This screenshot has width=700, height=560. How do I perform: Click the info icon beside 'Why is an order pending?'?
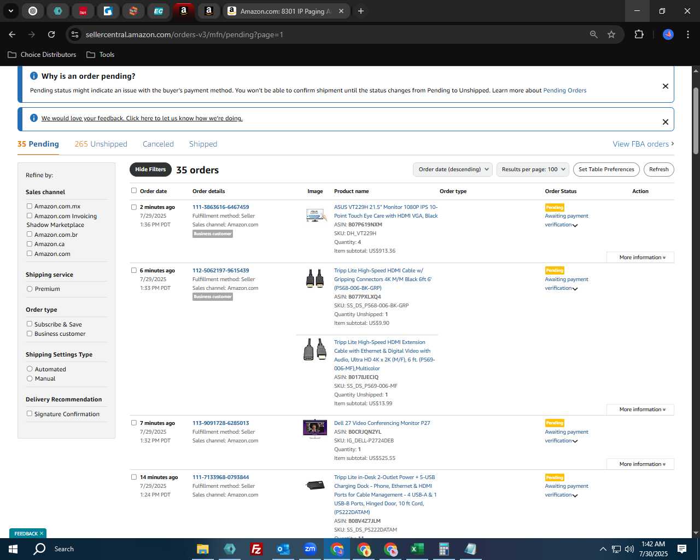[34, 76]
